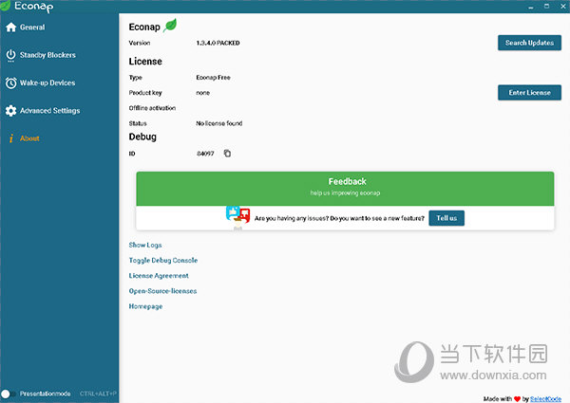Click the Tell us button
Image resolution: width=570 pixels, height=403 pixels.
point(446,218)
